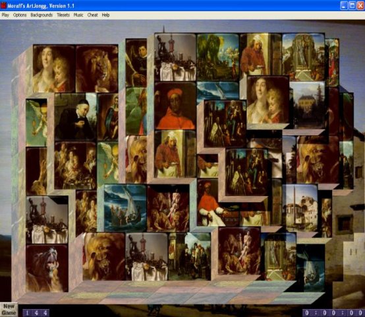This screenshot has height=317, width=365.
Task: Pick the Virgin in blue robe tile
Action: click(107, 117)
